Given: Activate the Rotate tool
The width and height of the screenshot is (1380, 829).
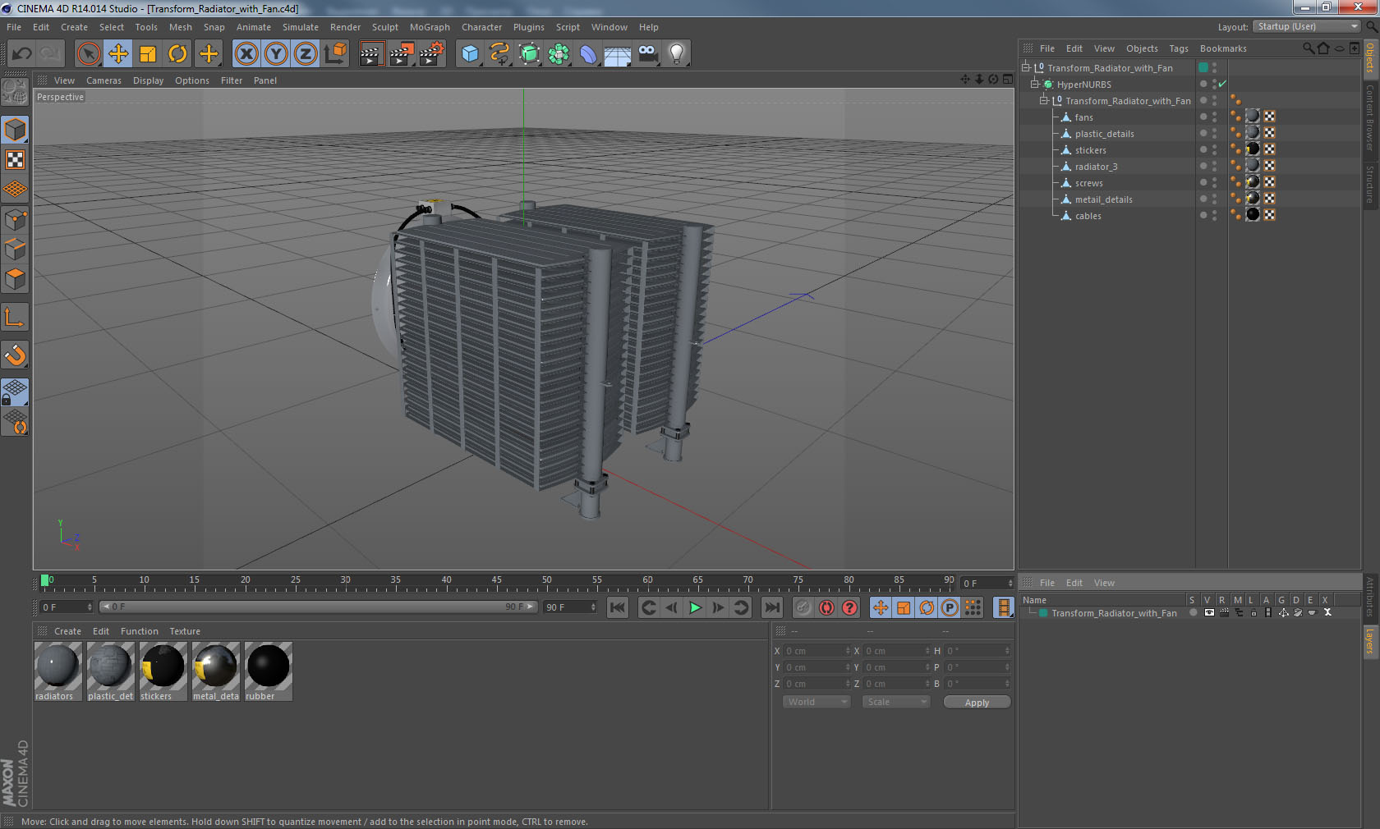Looking at the screenshot, I should pyautogui.click(x=177, y=54).
